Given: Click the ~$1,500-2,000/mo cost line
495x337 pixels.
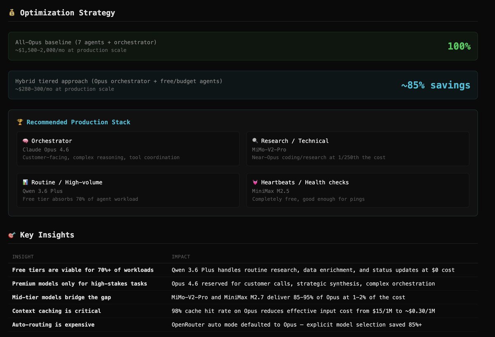Looking at the screenshot, I should [x=71, y=50].
